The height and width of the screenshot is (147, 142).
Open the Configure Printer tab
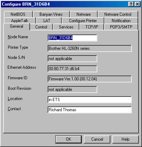(83, 21)
